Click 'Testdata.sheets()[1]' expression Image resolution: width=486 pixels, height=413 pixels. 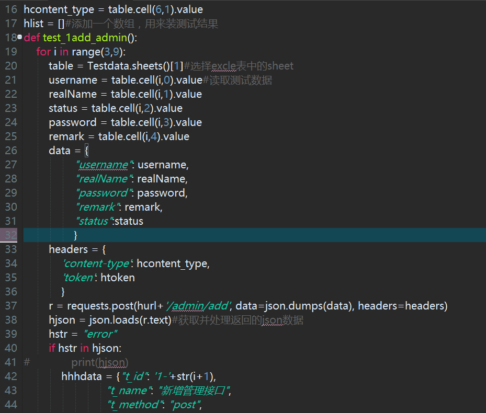pyautogui.click(x=135, y=66)
